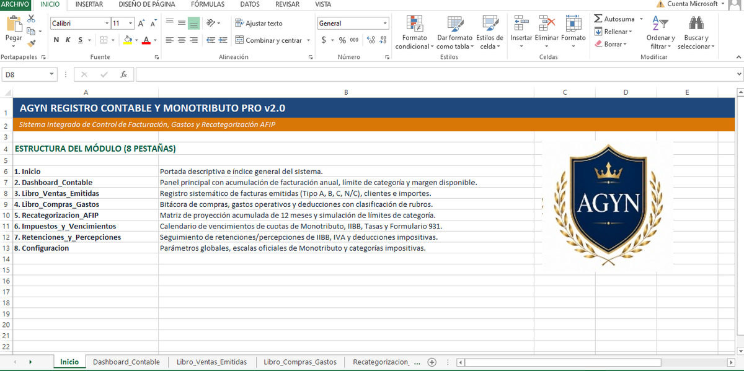The height and width of the screenshot is (371, 744).
Task: Click the Autosuma button
Action: pos(614,19)
